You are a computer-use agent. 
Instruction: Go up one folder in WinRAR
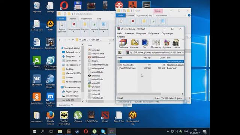pos(120,52)
